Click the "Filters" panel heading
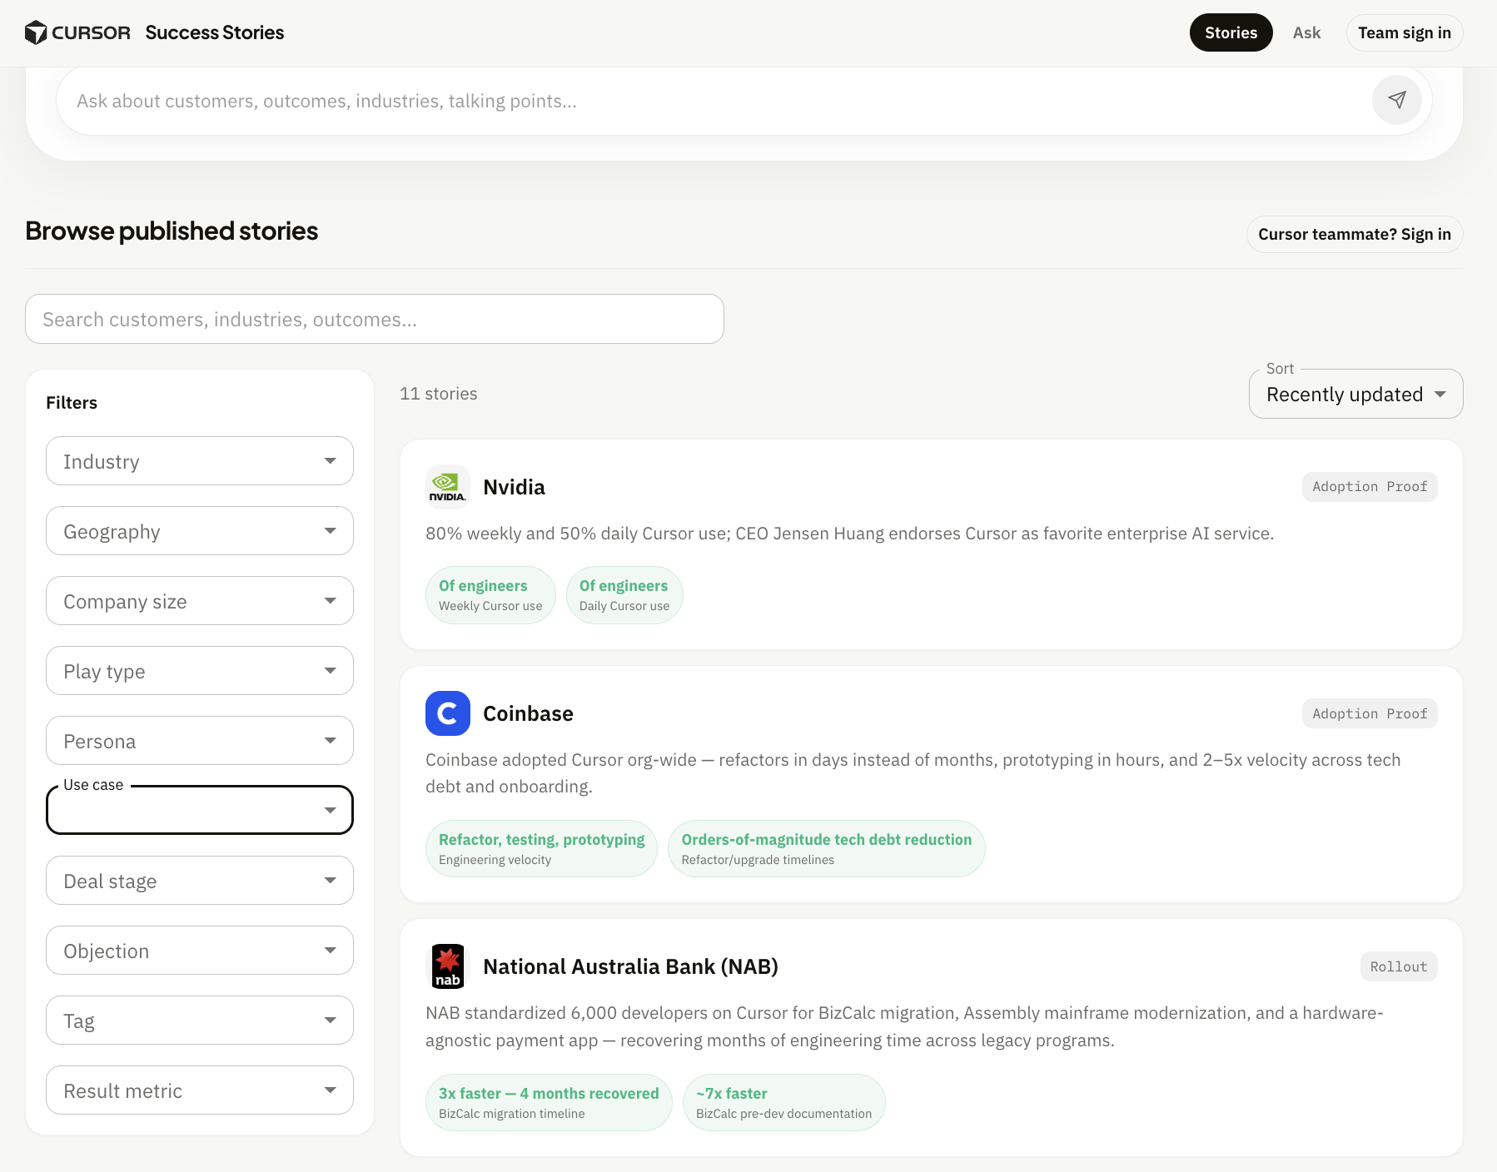Screen dimensions: 1497x1172 click(72, 403)
